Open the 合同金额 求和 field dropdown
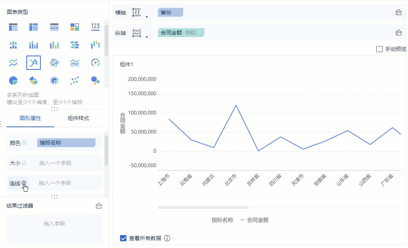This screenshot has width=408, height=248. (181, 33)
